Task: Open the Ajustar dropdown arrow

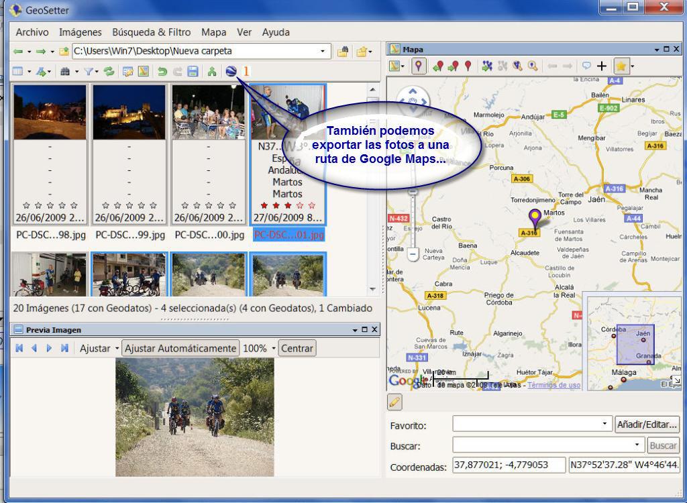Action: coord(117,348)
